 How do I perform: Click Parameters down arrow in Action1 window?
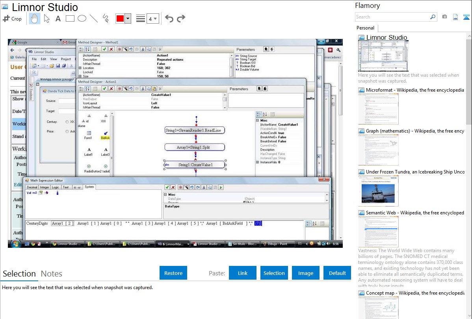coord(265,89)
